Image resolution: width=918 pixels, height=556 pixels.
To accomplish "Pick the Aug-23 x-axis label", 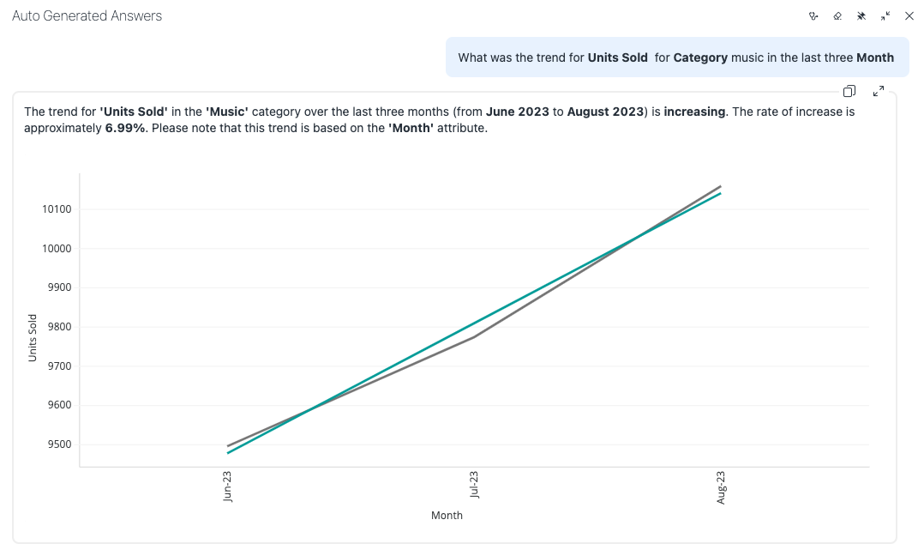I will pos(721,486).
